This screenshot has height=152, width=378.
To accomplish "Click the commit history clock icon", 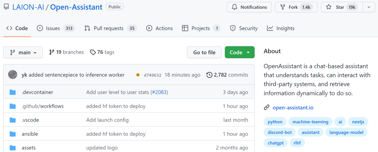I will click(x=209, y=75).
